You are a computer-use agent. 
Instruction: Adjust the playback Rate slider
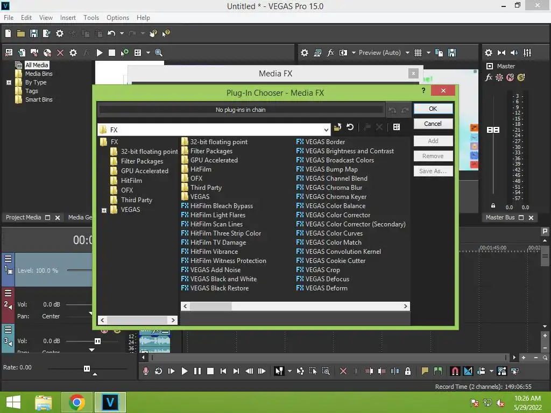click(x=87, y=368)
